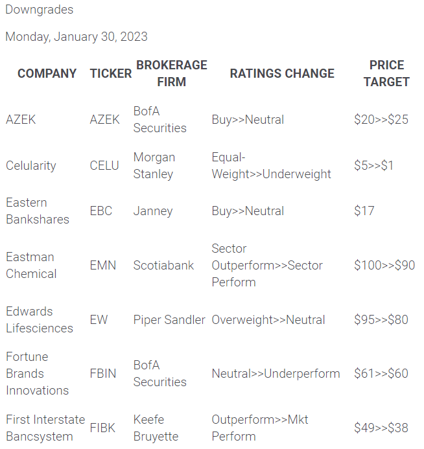The width and height of the screenshot is (424, 449).
Task: Click Eastman Chemical company cell
Action: (31, 265)
